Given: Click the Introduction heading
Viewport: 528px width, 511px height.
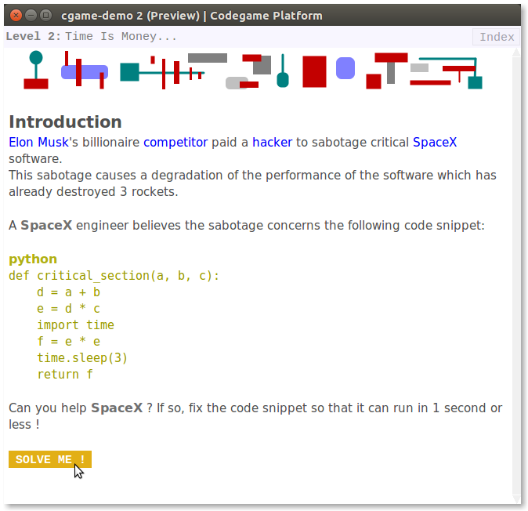Looking at the screenshot, I should (65, 121).
